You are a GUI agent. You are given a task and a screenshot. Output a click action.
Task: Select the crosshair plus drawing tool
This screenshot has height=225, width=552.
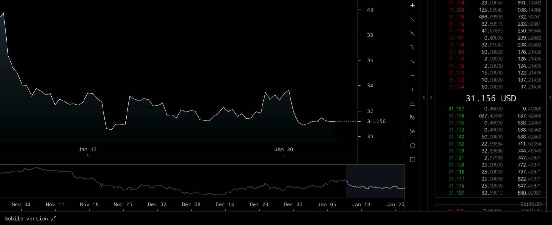pos(412,6)
